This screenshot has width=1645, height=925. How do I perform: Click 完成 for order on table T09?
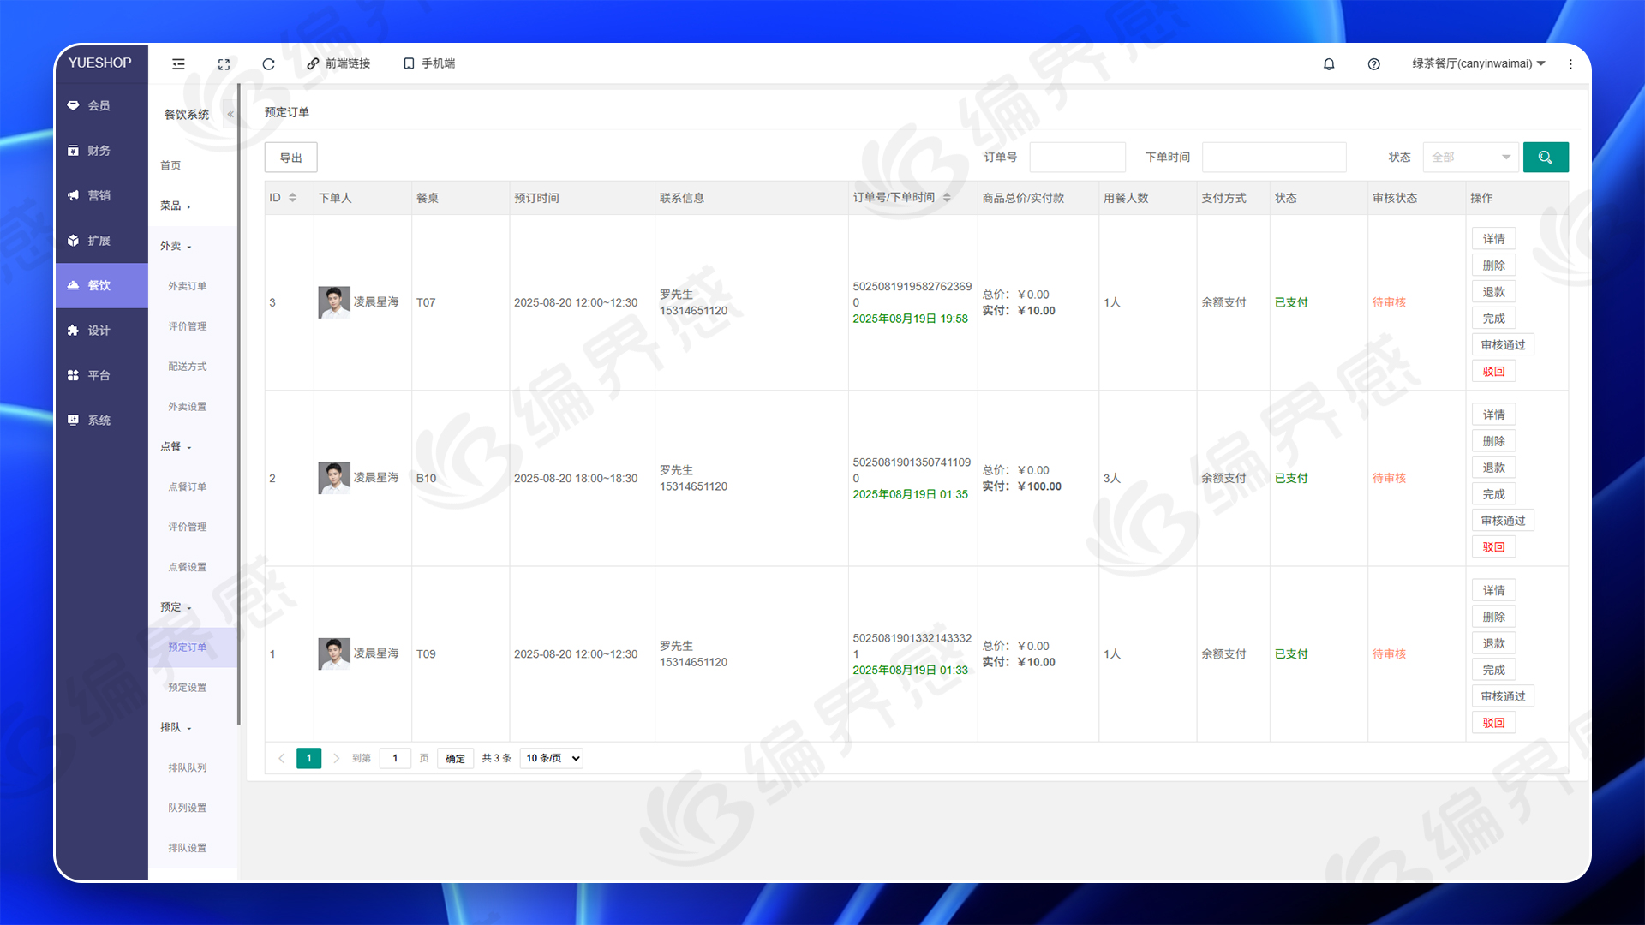pyautogui.click(x=1493, y=670)
